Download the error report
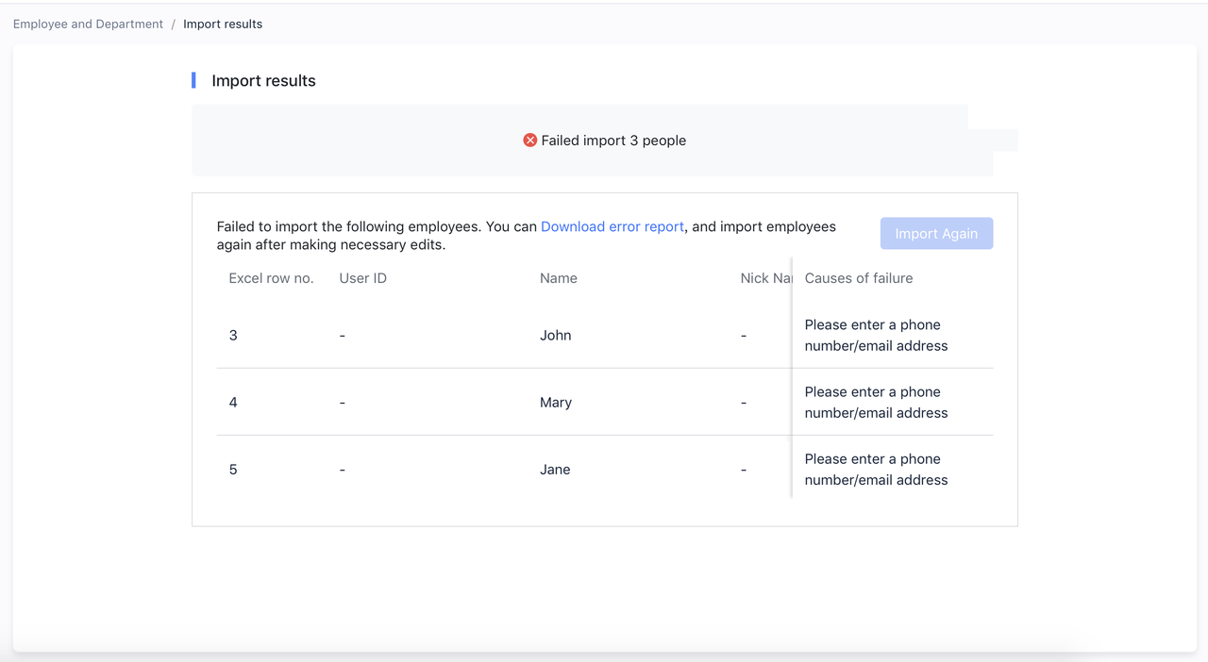This screenshot has width=1208, height=662. pyautogui.click(x=612, y=227)
